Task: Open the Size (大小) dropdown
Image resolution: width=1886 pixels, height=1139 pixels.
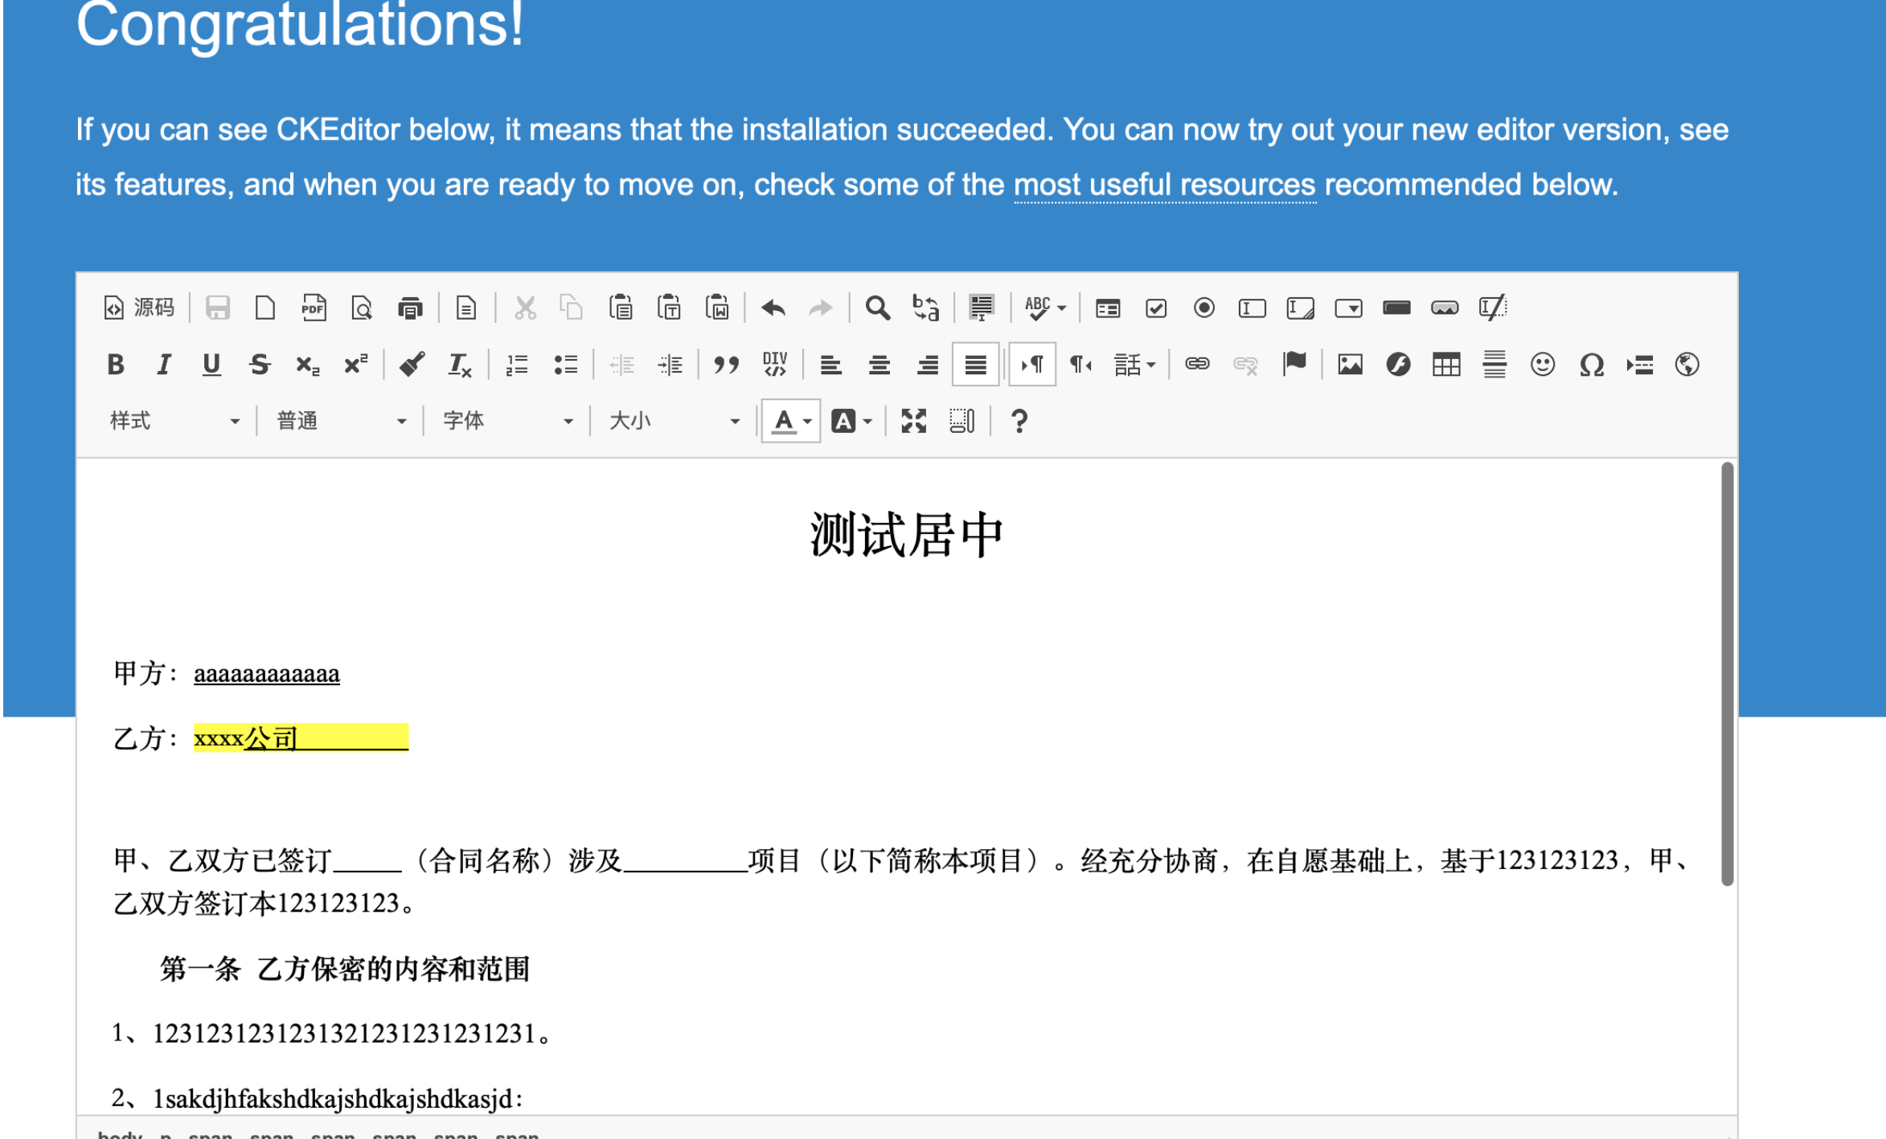Action: (674, 421)
